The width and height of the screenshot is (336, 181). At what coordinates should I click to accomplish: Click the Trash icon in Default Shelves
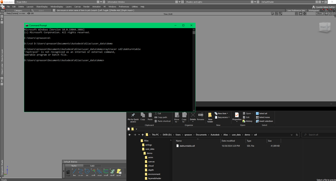pyautogui.click(x=68, y=173)
